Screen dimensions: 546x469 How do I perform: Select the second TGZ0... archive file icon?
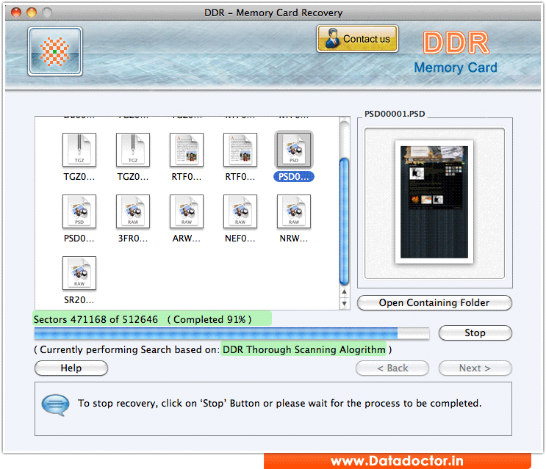tap(133, 150)
